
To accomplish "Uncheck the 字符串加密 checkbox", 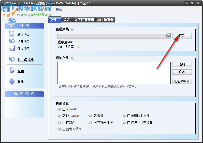I will click(x=95, y=123).
